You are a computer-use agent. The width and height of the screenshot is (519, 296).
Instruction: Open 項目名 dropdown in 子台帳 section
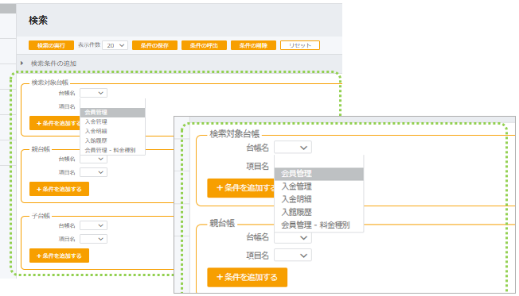tap(93, 239)
